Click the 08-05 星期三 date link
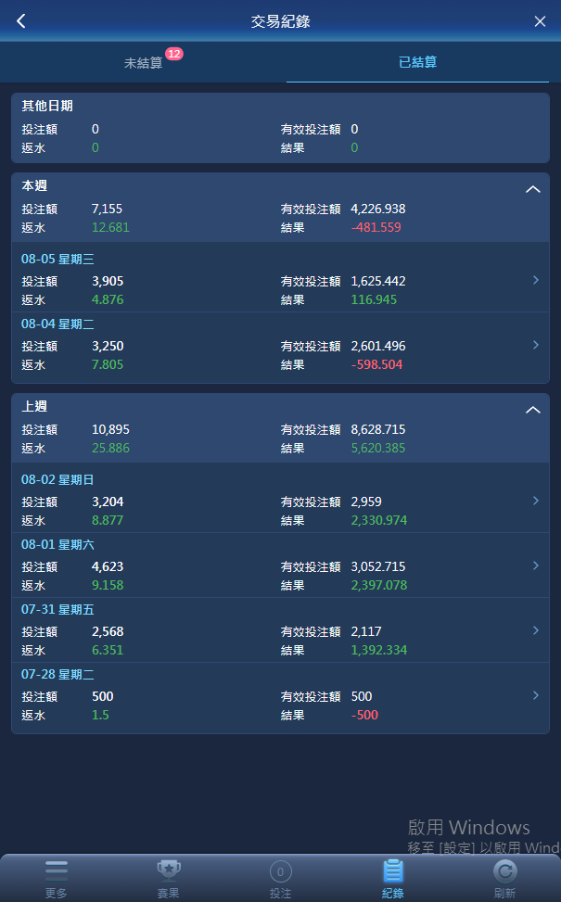 57,260
